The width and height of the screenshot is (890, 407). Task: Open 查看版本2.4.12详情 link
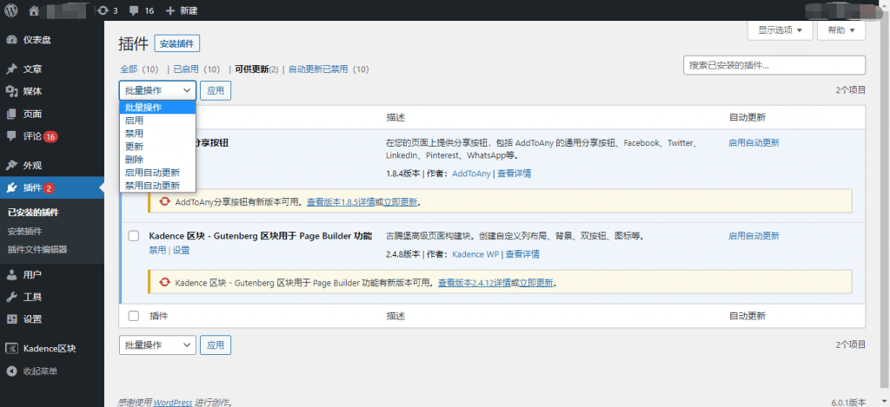click(475, 282)
